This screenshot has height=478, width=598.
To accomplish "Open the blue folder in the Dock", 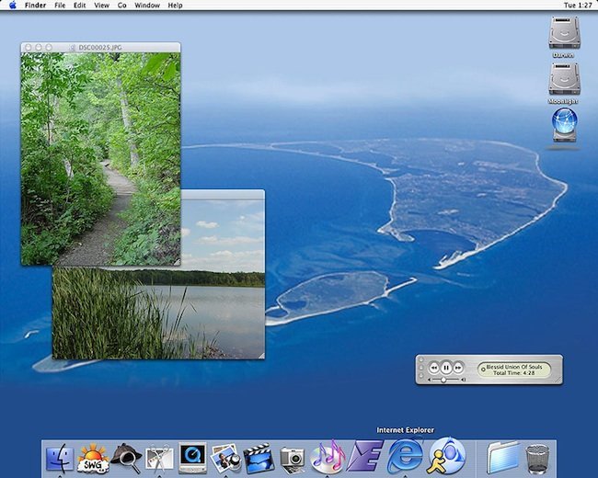I will tap(502, 457).
